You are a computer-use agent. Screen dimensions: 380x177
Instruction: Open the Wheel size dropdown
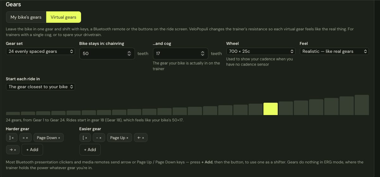(x=261, y=51)
